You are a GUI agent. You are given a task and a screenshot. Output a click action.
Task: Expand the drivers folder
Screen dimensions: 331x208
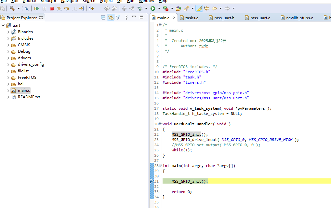click(x=8, y=58)
